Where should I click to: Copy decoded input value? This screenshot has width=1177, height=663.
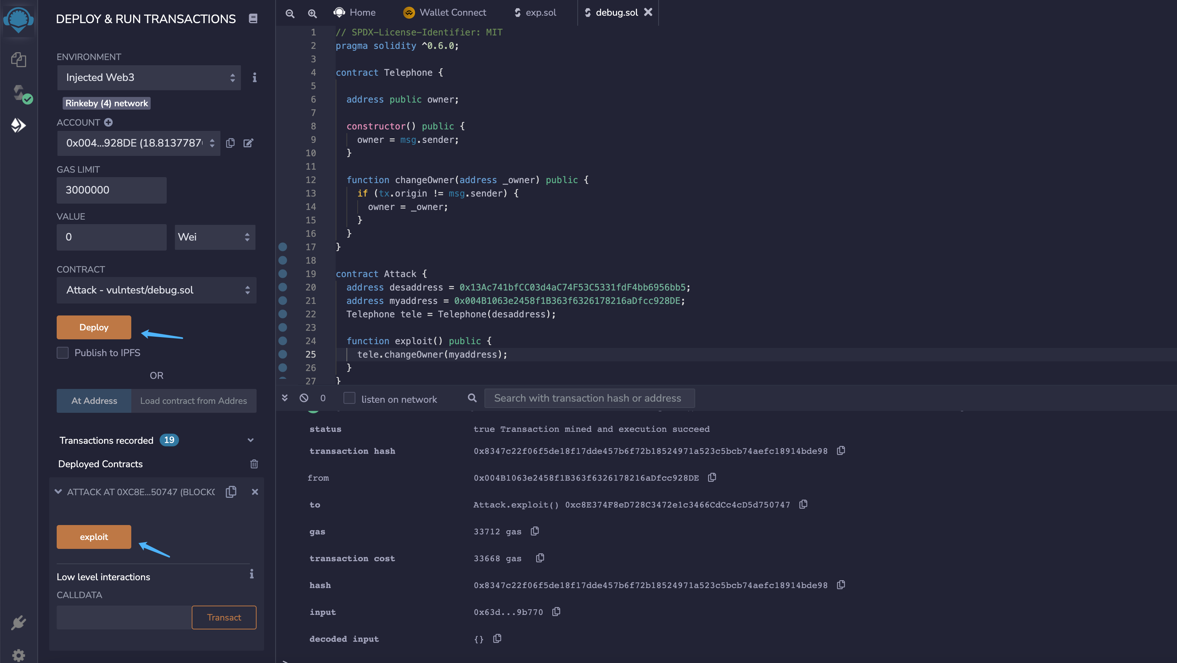(497, 638)
